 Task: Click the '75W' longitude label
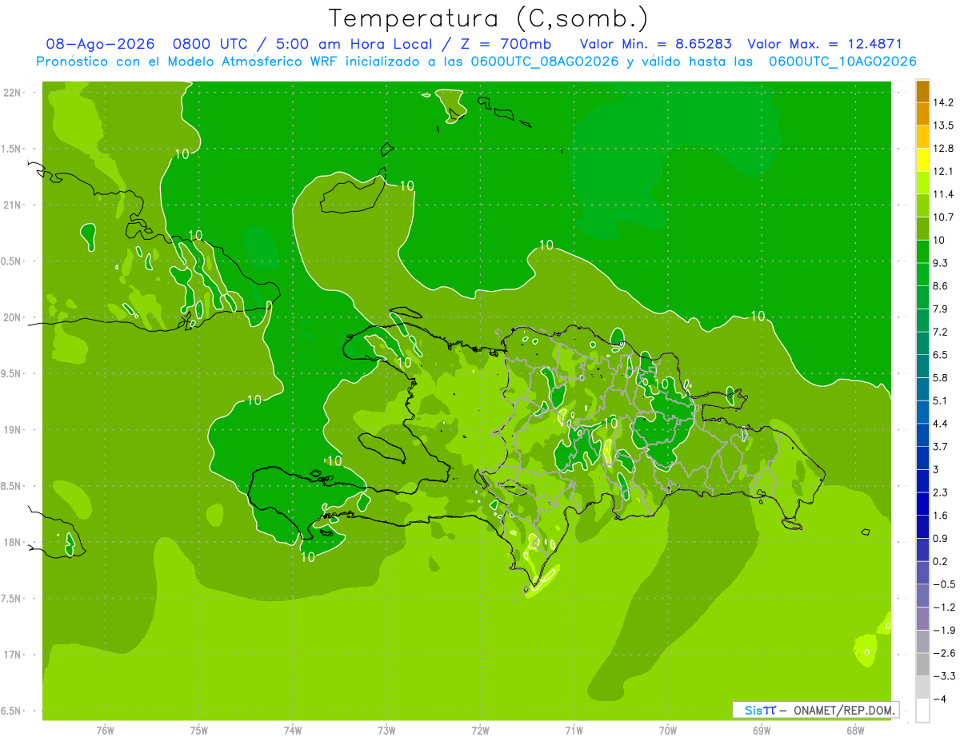pos(199,730)
